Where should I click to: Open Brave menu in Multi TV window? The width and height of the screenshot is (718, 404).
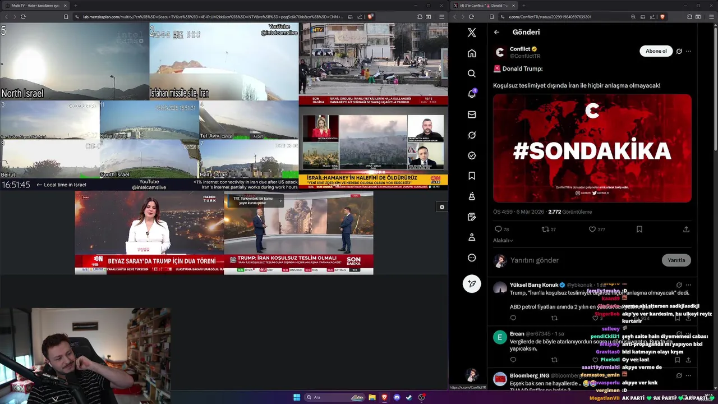coord(443,17)
